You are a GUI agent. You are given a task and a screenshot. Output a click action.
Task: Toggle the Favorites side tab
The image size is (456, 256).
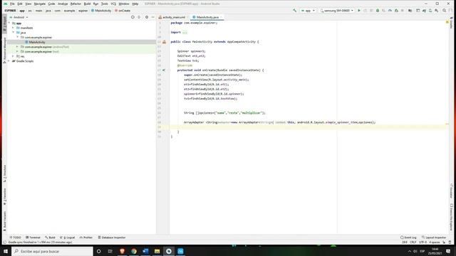click(x=4, y=196)
